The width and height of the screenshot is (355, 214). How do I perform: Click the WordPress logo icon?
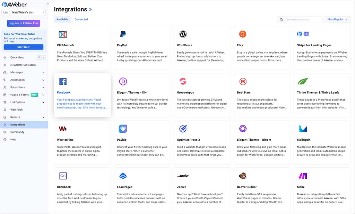point(183,34)
